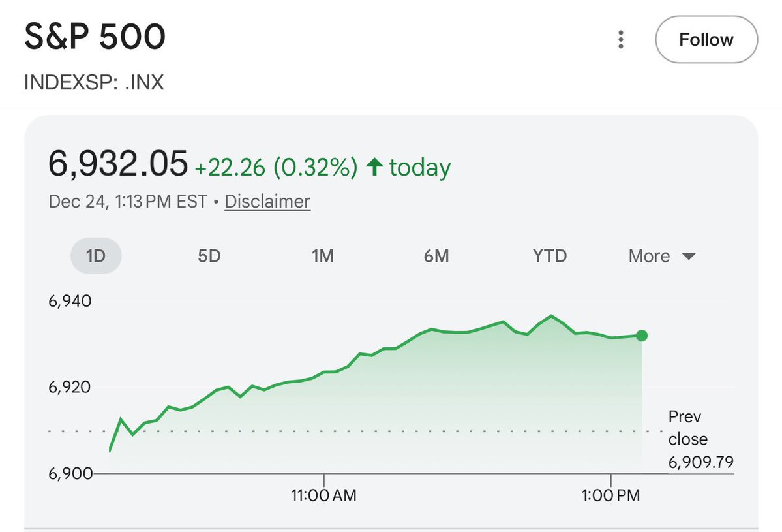Viewport: 782px width, 532px height.
Task: Show the 1M price history
Action: tap(323, 257)
